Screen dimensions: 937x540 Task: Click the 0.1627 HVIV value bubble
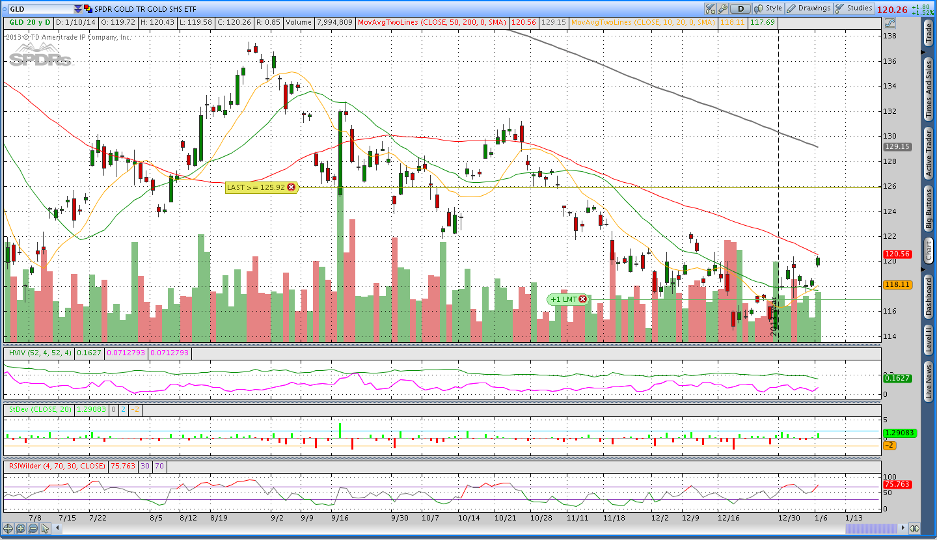(897, 378)
